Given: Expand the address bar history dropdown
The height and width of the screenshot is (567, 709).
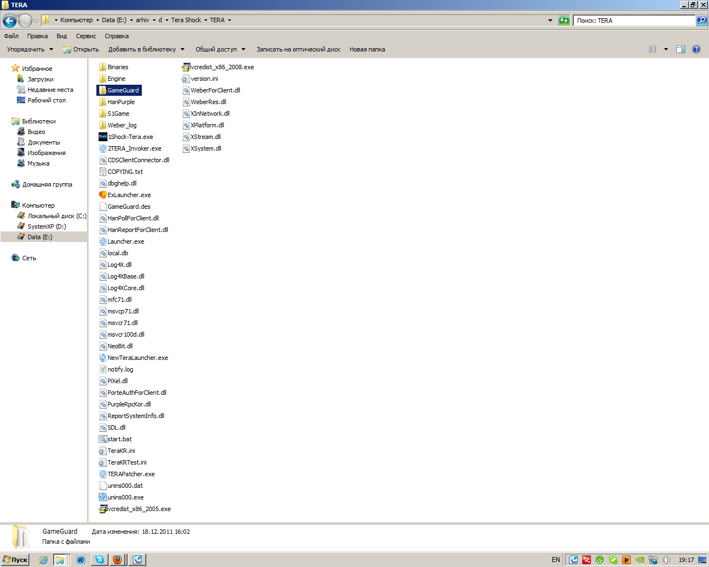Looking at the screenshot, I should tap(550, 20).
